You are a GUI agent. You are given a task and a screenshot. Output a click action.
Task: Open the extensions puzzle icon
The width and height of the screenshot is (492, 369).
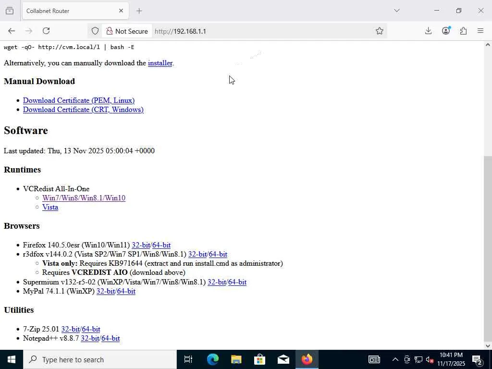[x=463, y=31]
